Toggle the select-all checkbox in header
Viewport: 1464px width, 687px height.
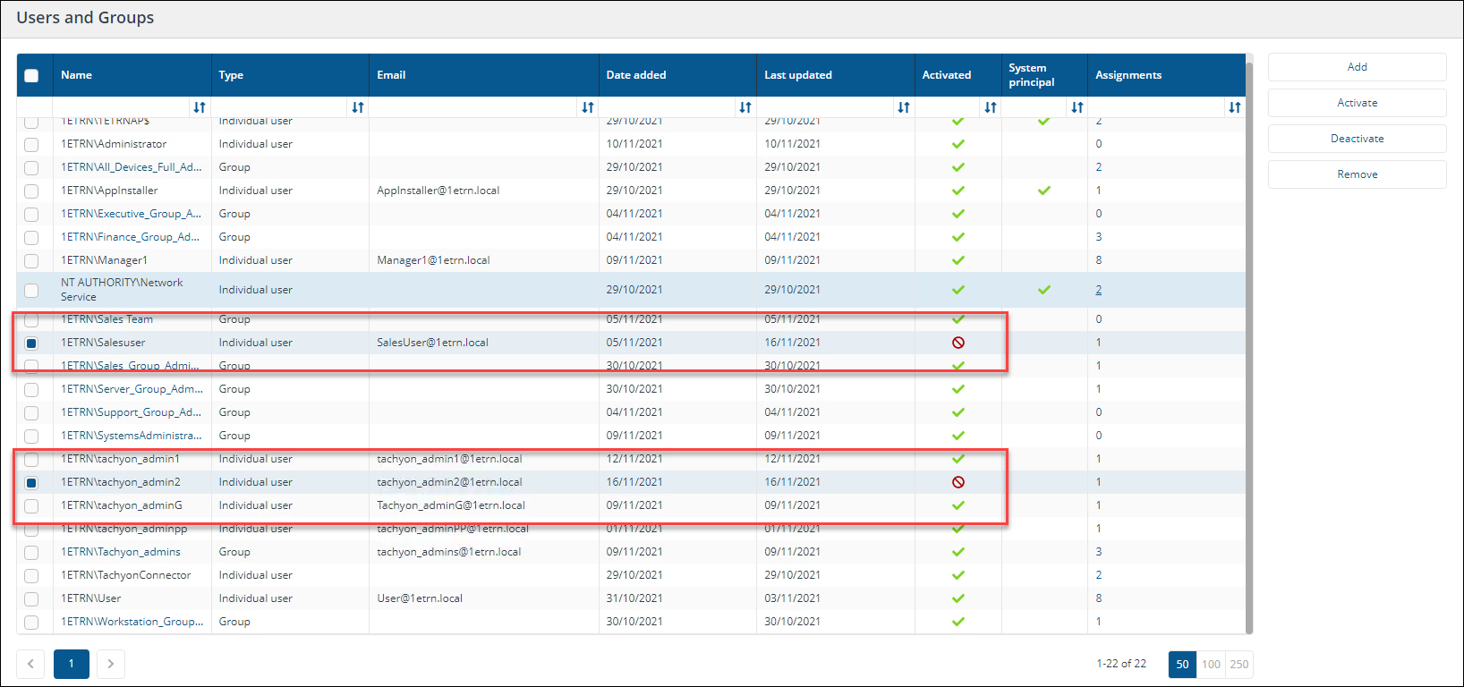click(x=31, y=75)
